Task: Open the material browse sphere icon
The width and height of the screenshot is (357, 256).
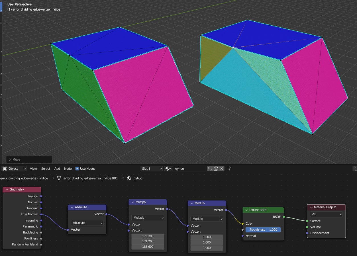Action: (169, 169)
